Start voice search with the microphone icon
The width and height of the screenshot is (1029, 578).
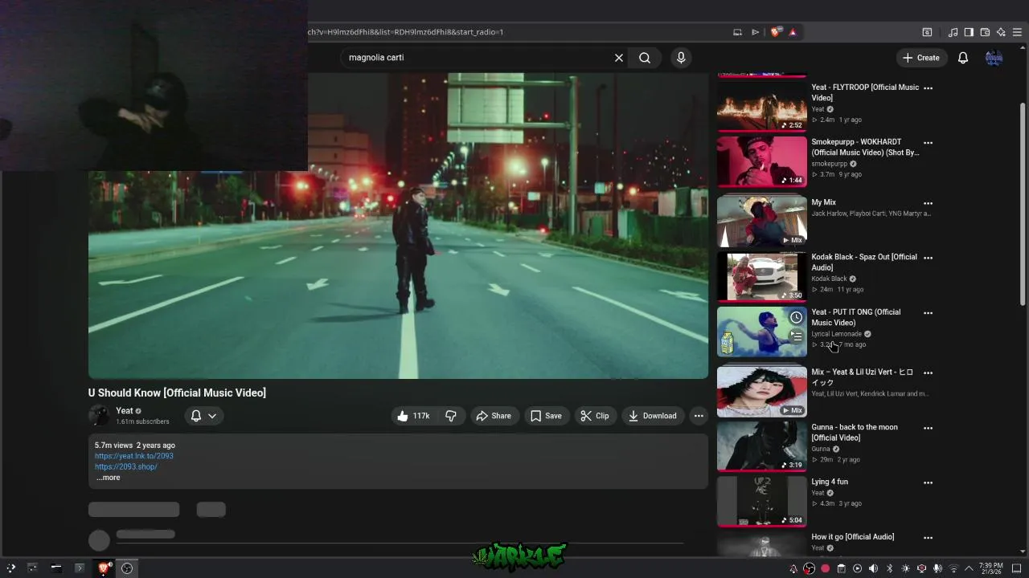tap(681, 58)
